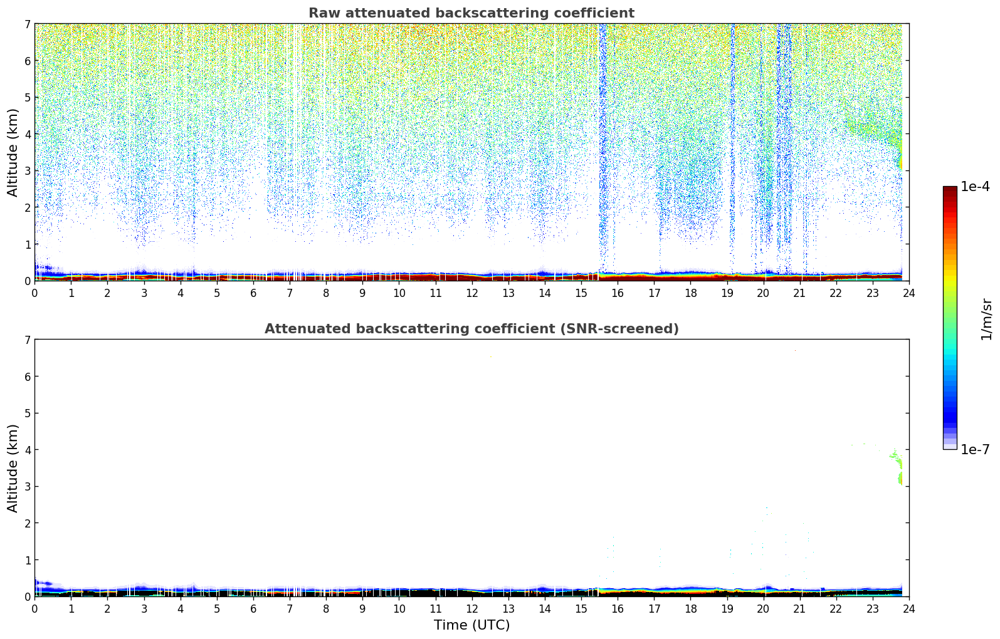Image resolution: width=1000 pixels, height=639 pixels.
Task: Click altitude tick 5 on the top plot
Action: (x=27, y=98)
